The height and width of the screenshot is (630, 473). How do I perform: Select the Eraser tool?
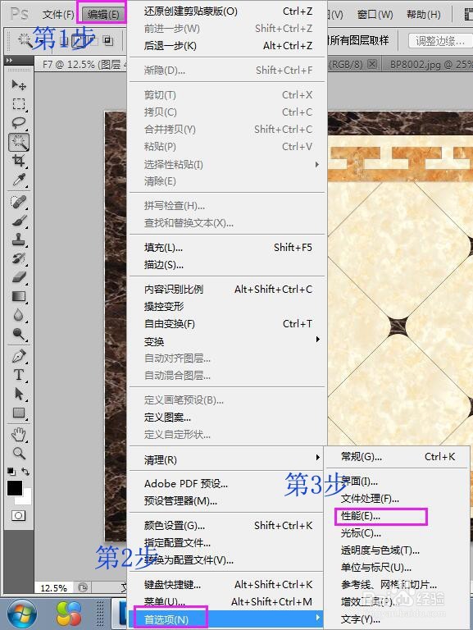coord(19,277)
